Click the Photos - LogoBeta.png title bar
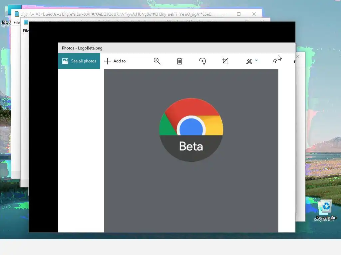Screen dimensions: 341x255 (x=176, y=48)
